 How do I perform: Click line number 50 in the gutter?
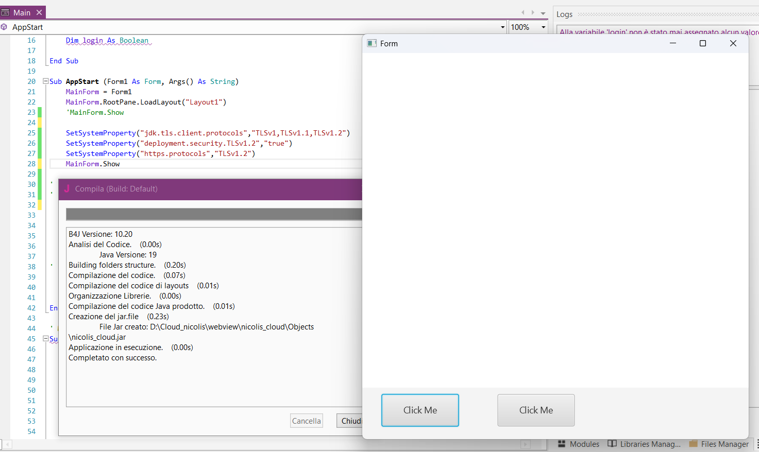coord(31,390)
